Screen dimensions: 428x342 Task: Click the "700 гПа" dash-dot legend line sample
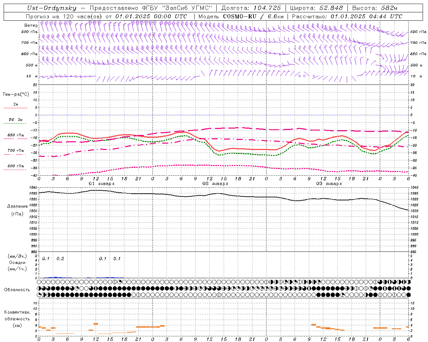coord(15,154)
